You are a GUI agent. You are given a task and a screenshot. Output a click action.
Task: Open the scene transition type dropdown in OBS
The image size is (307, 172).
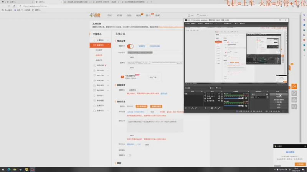pyautogui.click(x=258, y=94)
